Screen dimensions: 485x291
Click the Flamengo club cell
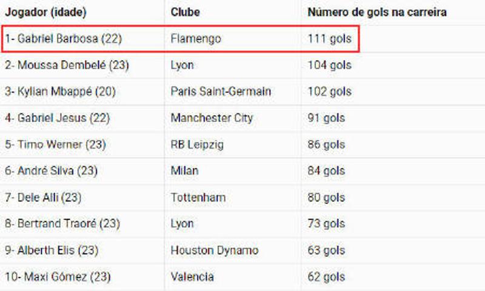tap(196, 39)
